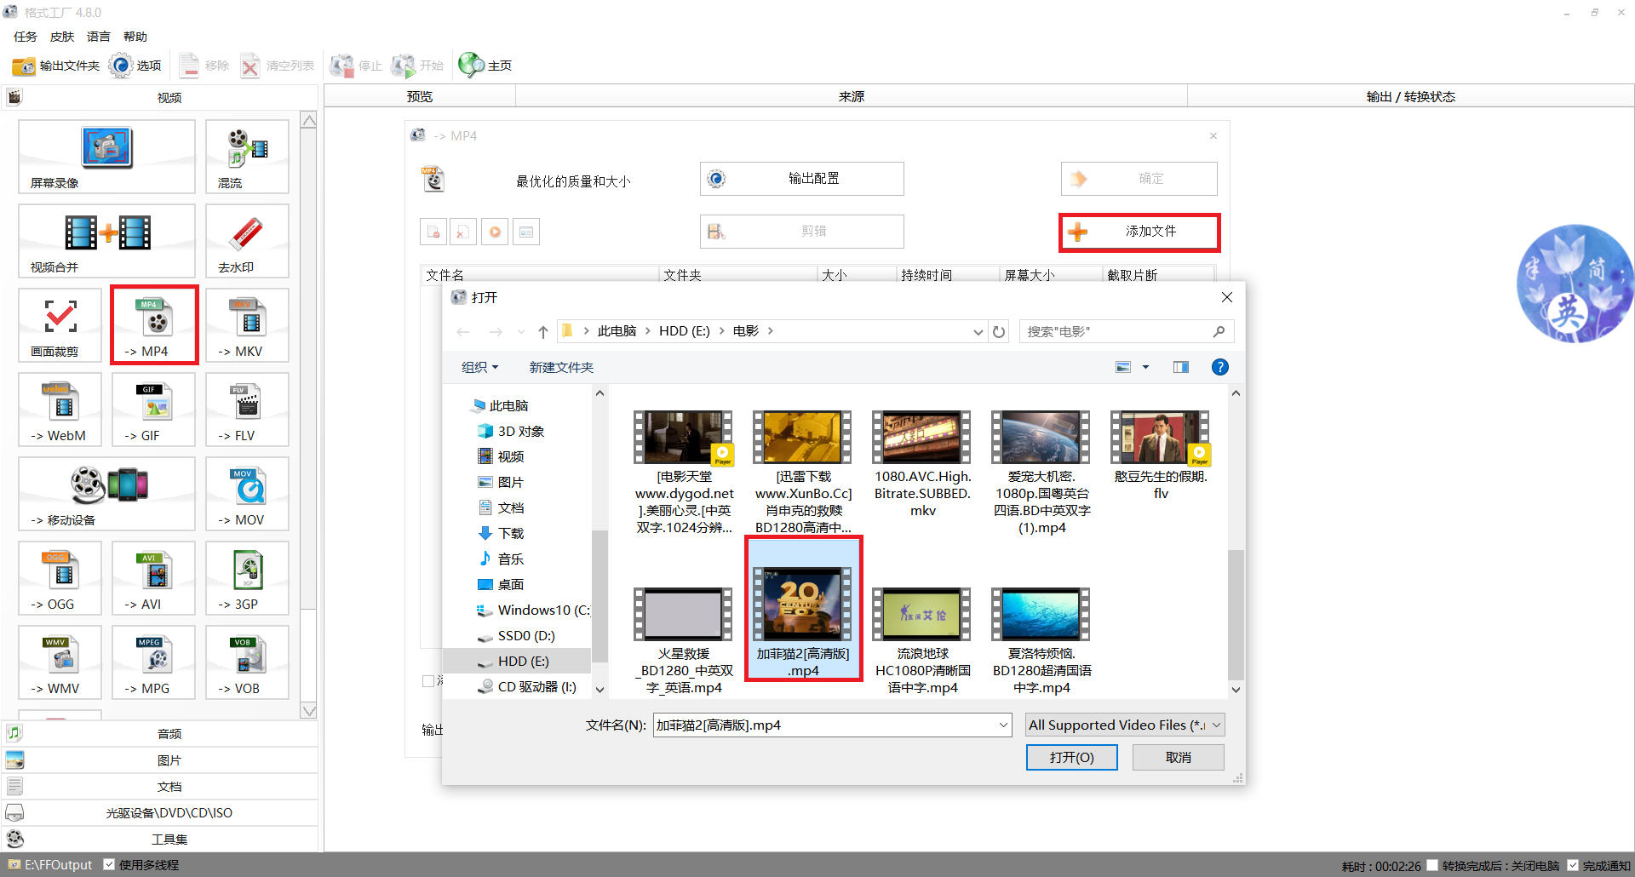Open the Skin menu
This screenshot has height=877, width=1635.
click(x=61, y=37)
